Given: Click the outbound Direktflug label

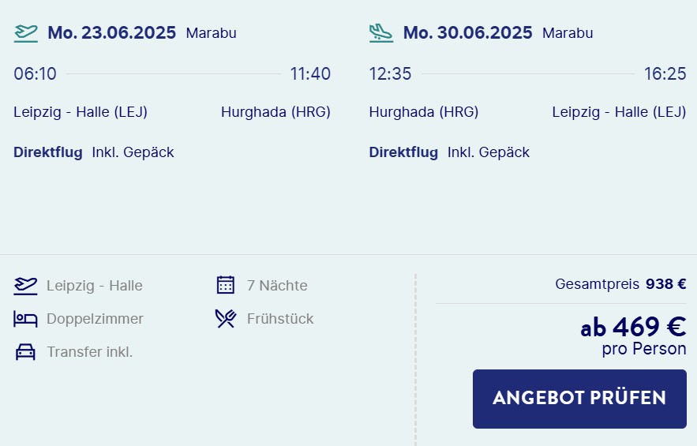Looking at the screenshot, I should [48, 152].
